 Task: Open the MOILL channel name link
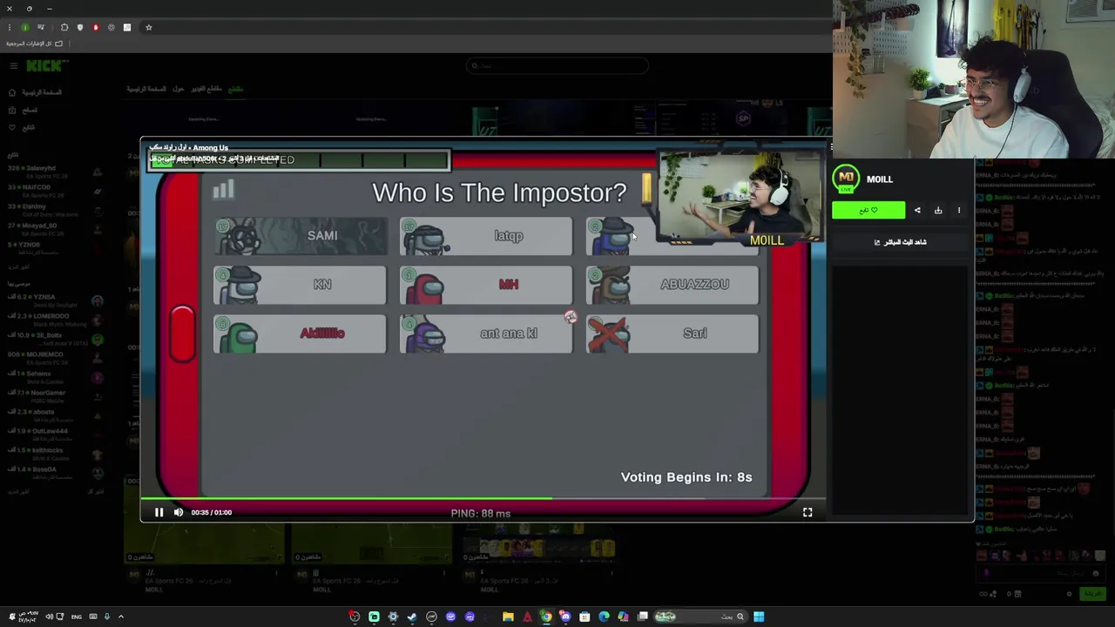click(x=880, y=179)
